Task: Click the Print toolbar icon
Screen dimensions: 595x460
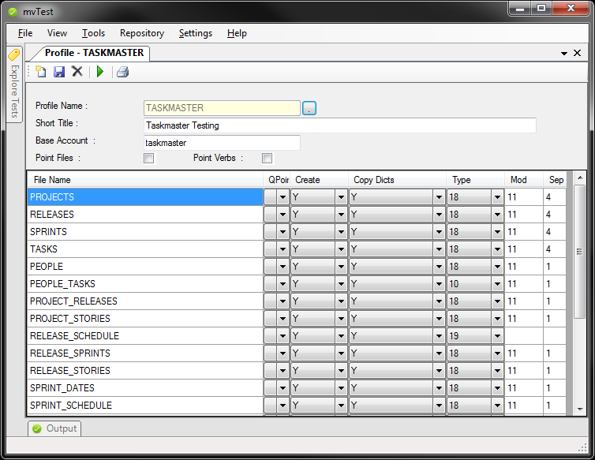Action: pyautogui.click(x=122, y=72)
